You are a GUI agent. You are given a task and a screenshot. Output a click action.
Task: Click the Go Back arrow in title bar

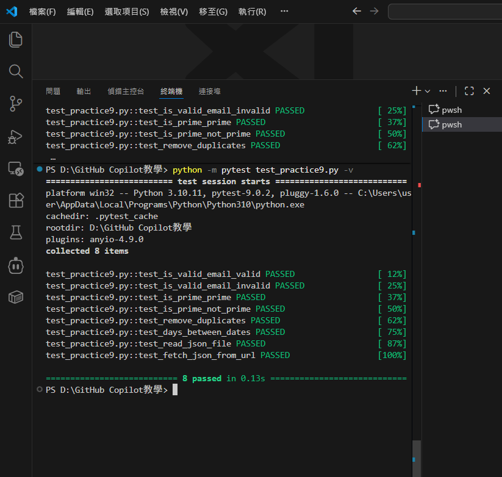[x=357, y=12]
